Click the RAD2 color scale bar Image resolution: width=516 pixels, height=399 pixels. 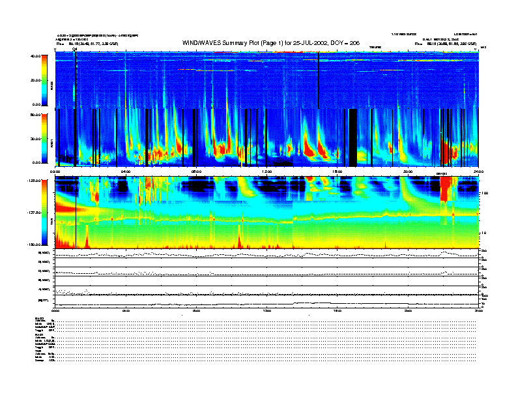tap(44, 80)
